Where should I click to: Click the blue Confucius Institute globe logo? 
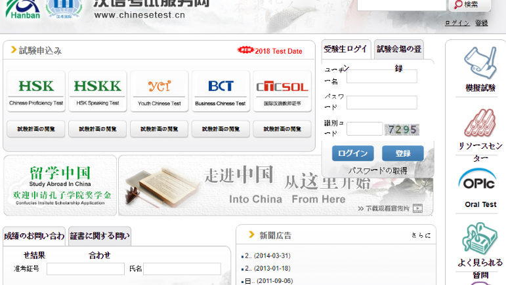[64, 9]
